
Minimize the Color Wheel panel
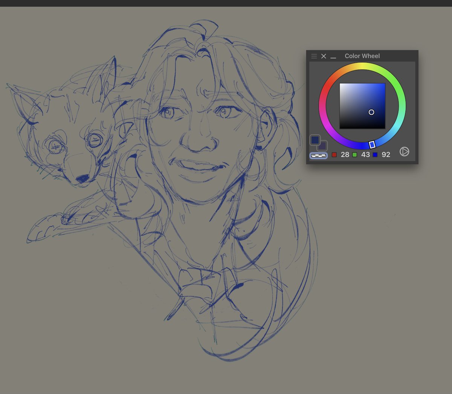(333, 58)
